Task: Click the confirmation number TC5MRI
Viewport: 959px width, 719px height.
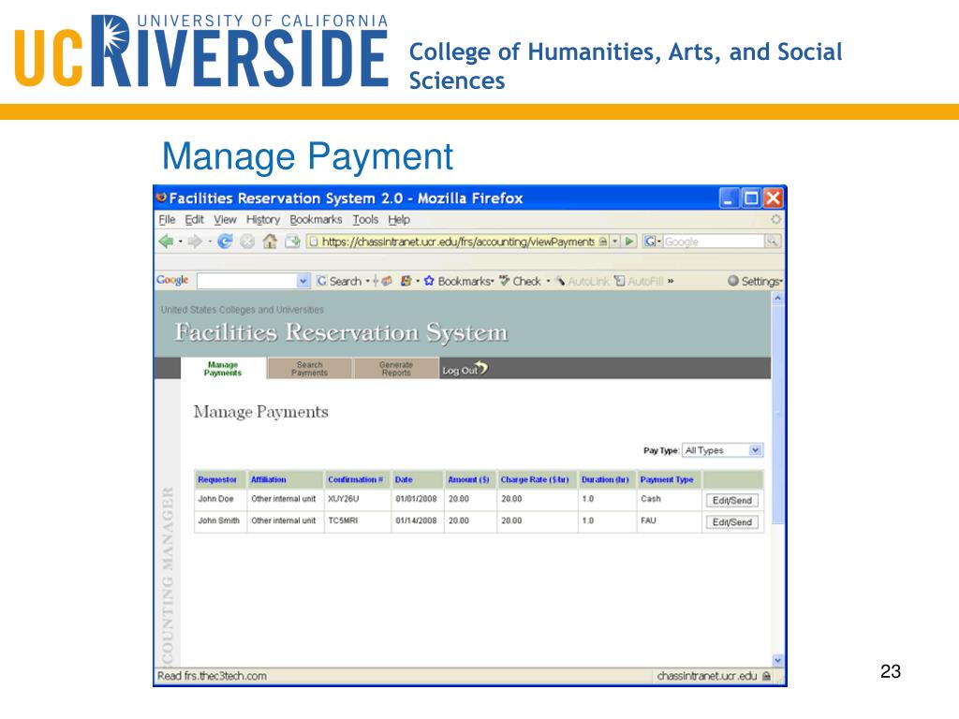Action: point(343,521)
